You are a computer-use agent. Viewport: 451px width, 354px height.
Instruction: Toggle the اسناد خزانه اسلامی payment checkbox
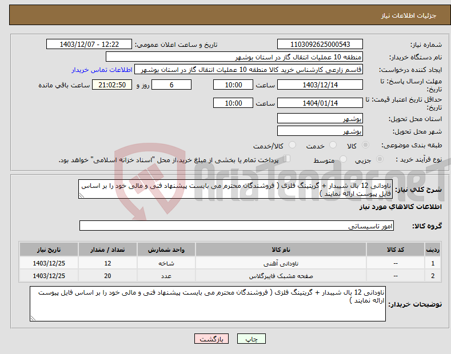pyautogui.click(x=287, y=158)
